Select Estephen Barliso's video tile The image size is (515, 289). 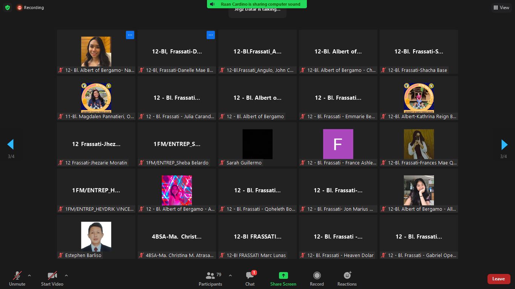click(x=96, y=237)
